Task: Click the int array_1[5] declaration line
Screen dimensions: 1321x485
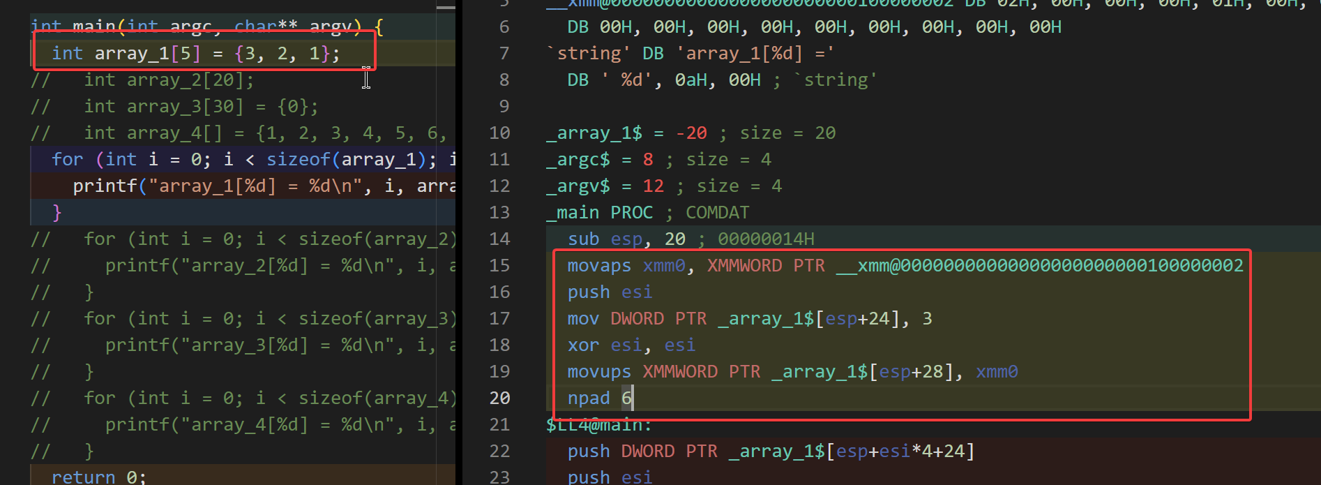Action: (195, 54)
